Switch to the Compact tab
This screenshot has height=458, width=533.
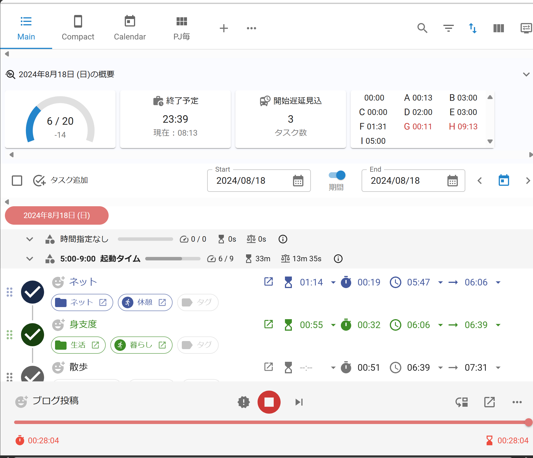pyautogui.click(x=78, y=28)
